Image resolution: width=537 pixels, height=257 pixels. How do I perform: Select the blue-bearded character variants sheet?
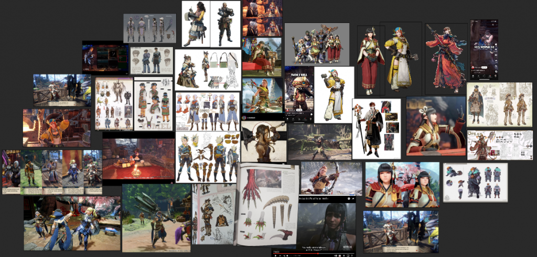(x=475, y=183)
